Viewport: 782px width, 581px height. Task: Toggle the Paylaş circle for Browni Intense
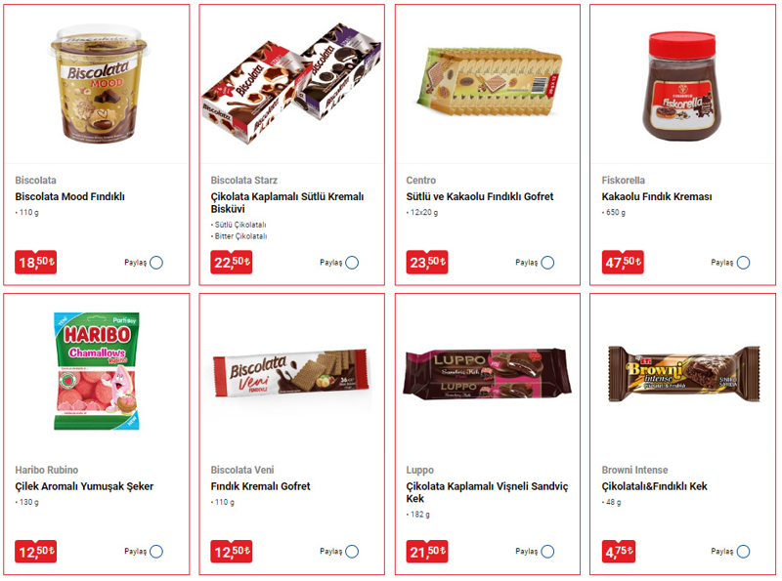coord(743,552)
